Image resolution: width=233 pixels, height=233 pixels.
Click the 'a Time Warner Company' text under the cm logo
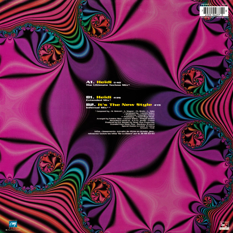[x=13, y=230]
